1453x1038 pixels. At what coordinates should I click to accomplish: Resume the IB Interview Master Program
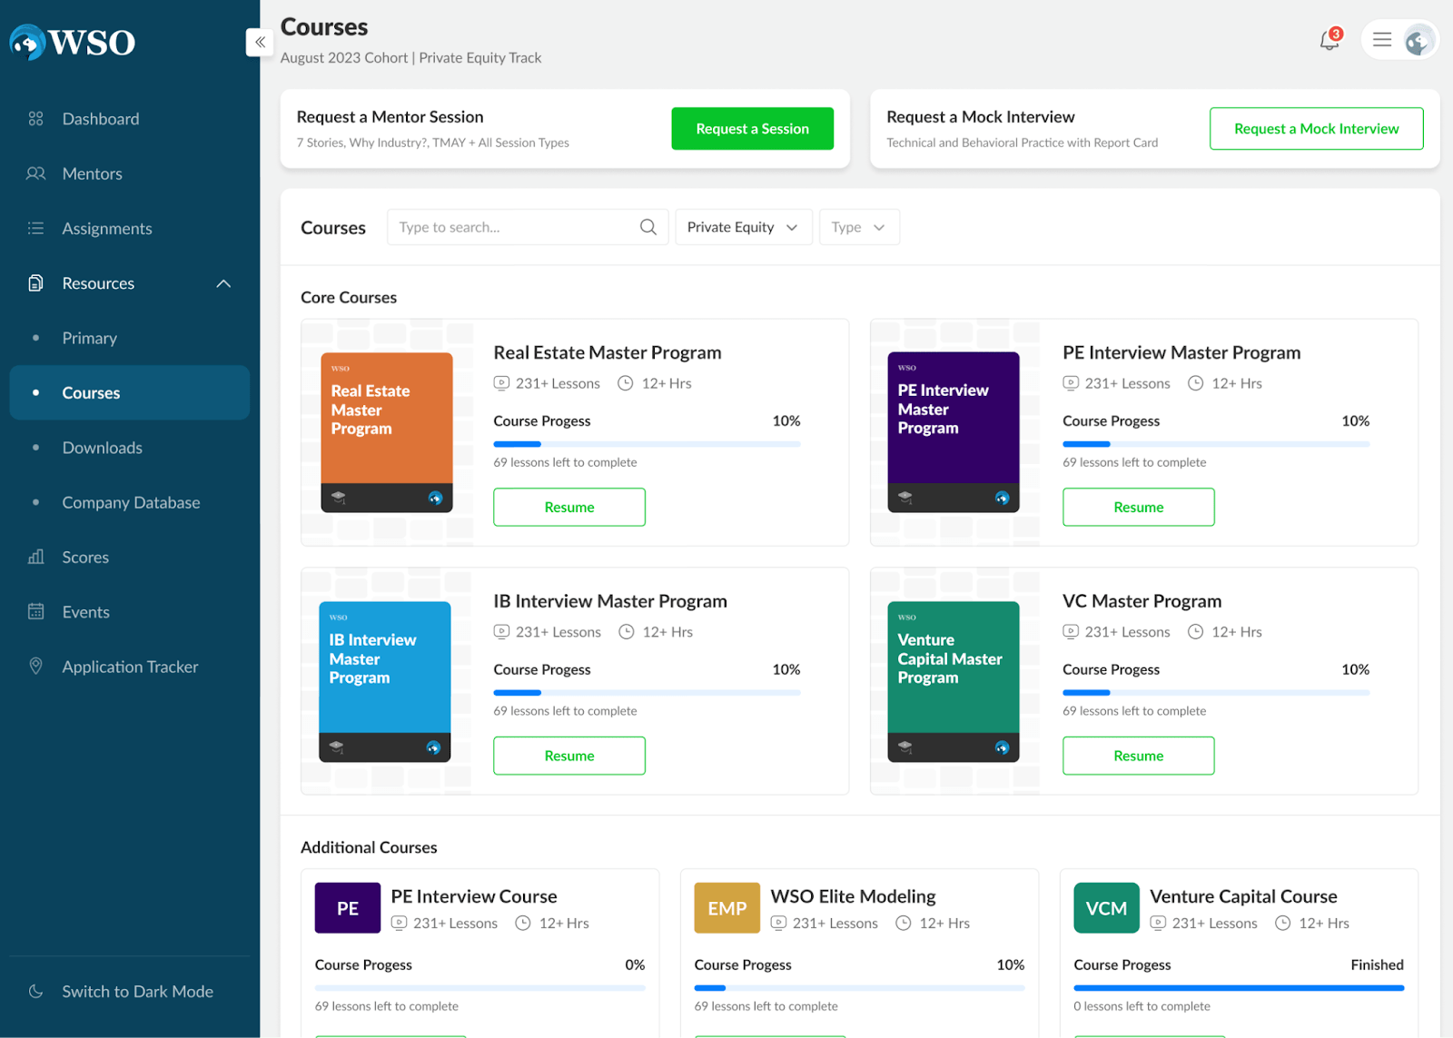569,756
